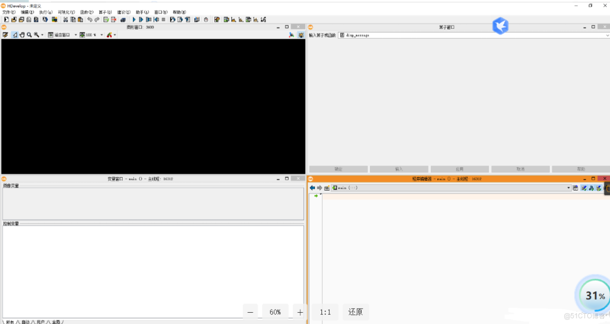Click the 确定 button in operator window
Image resolution: width=610 pixels, height=324 pixels.
pyautogui.click(x=338, y=169)
